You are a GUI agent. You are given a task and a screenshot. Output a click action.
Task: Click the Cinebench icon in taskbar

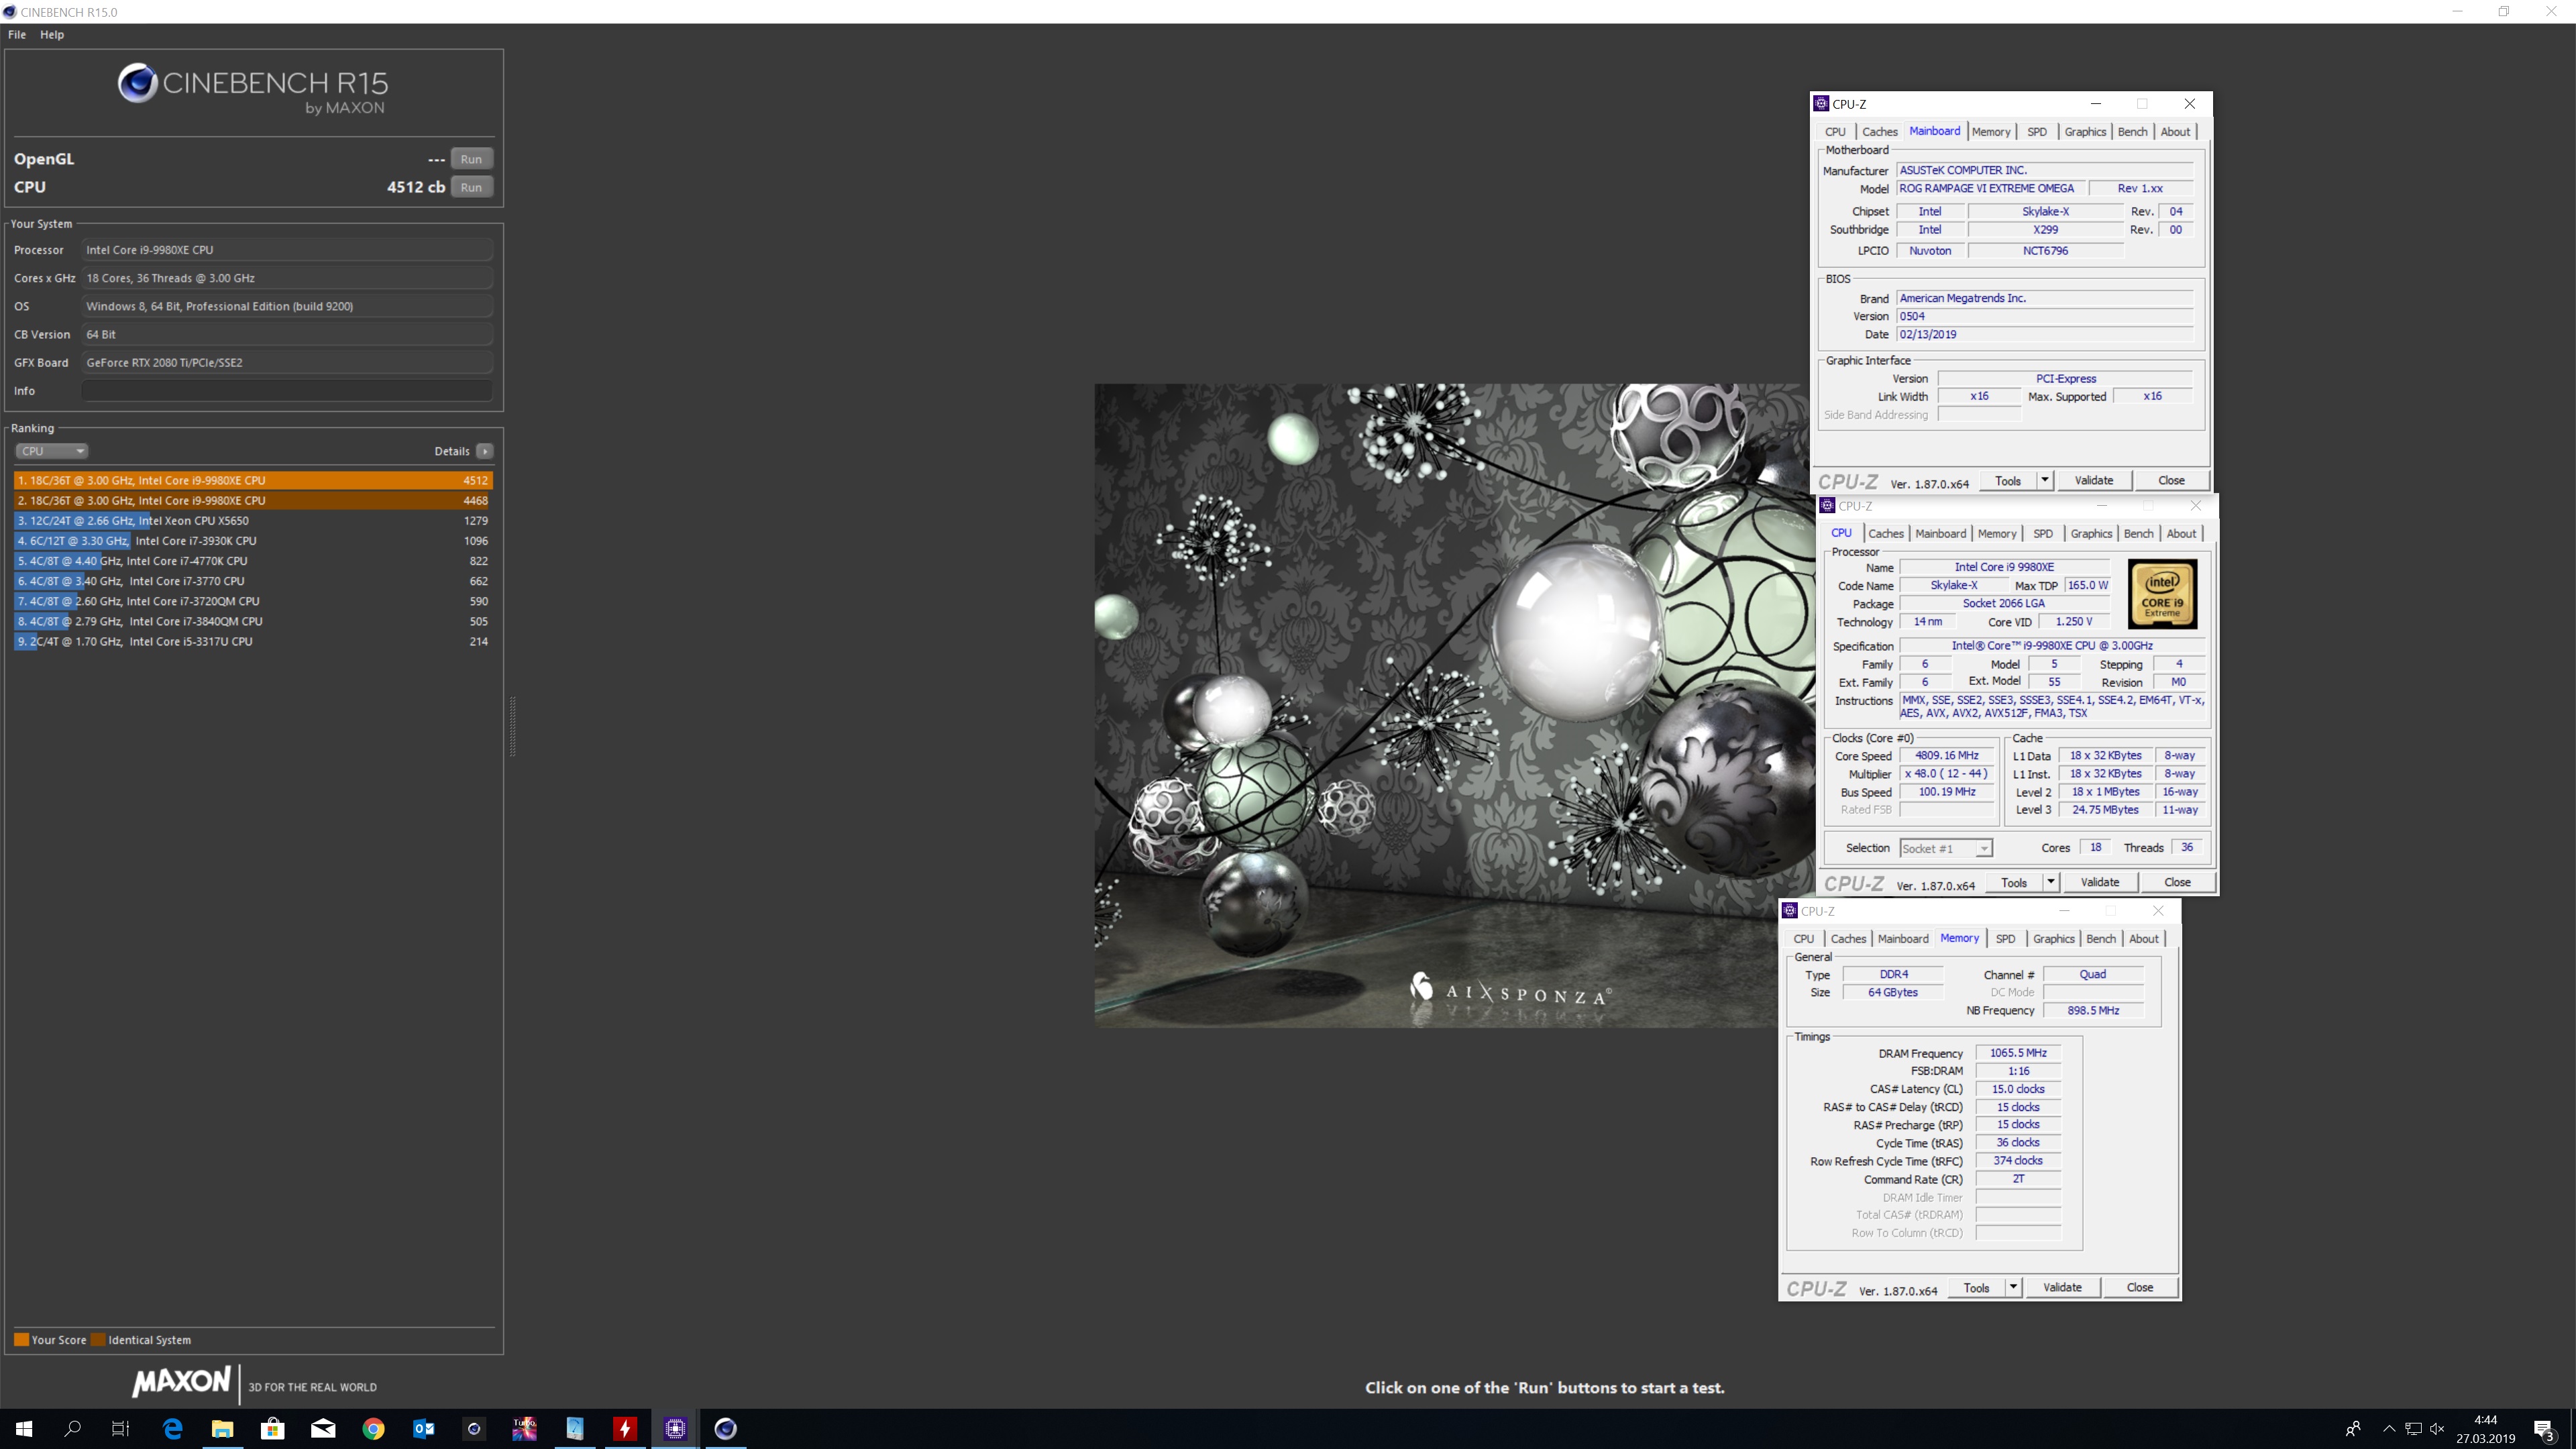coord(726,1429)
